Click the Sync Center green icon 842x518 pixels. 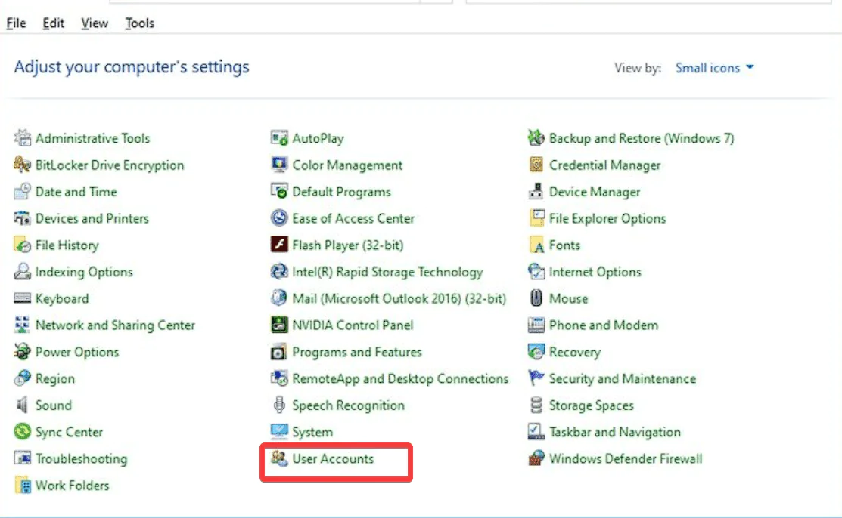point(23,432)
